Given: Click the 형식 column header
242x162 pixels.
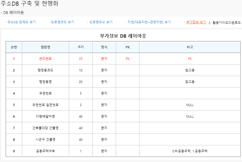Looking at the screenshot, I should [104, 47].
